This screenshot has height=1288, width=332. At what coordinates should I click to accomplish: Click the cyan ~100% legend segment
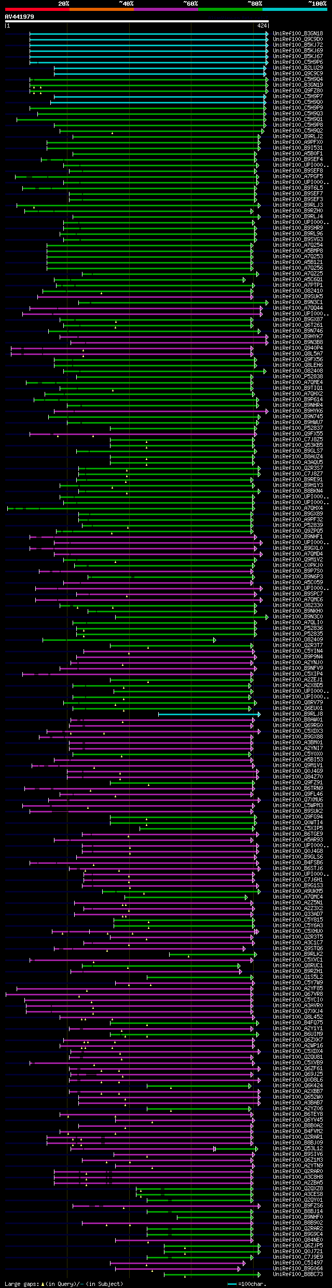[295, 9]
